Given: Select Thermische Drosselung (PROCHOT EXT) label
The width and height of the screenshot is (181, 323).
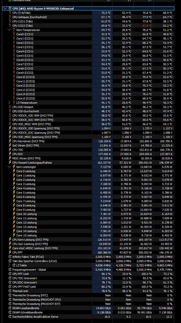Looking at the screenshot, I should [36, 304].
